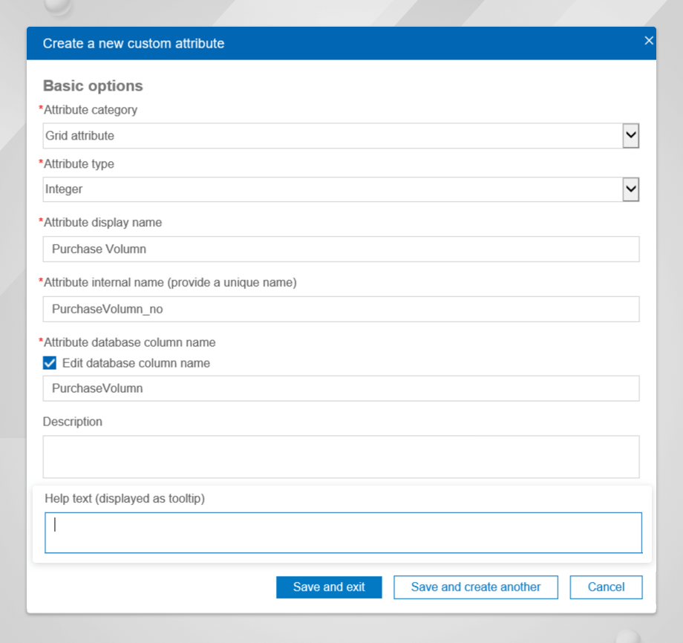Click the arrow on Attribute type dropdown

630,189
